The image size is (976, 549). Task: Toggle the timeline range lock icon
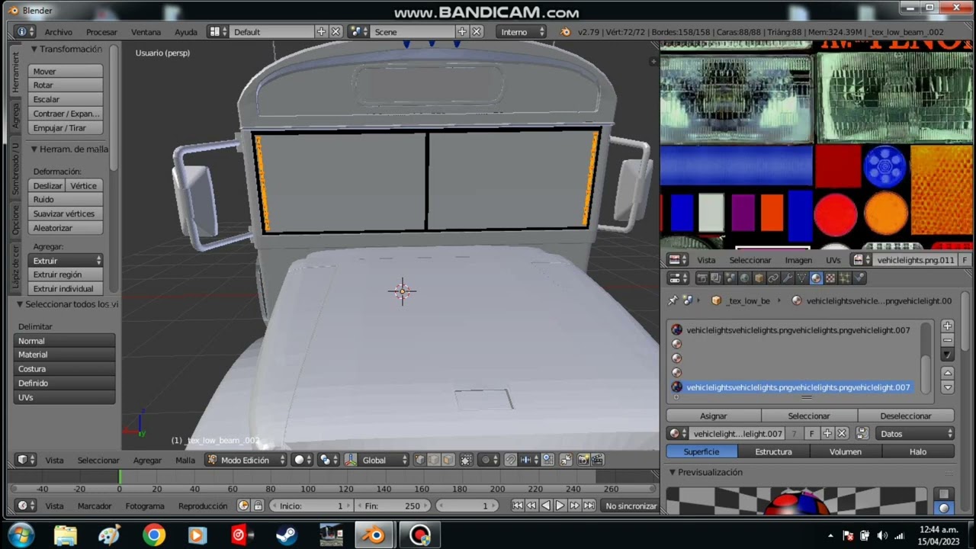pos(258,506)
